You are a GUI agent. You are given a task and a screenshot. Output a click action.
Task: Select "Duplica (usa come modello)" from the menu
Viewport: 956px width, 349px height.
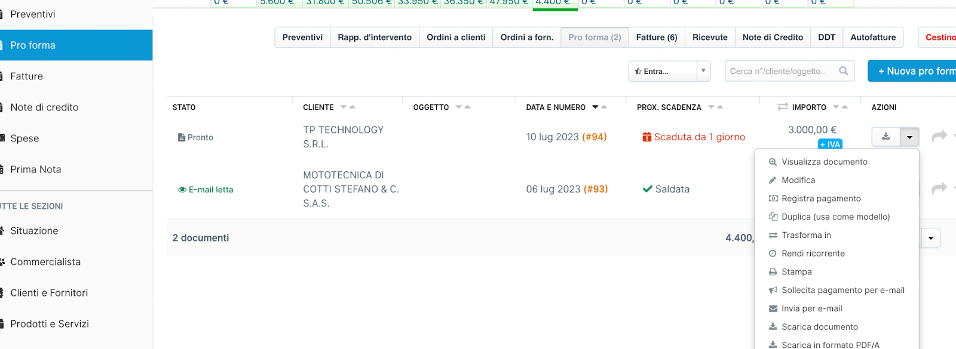[835, 217]
